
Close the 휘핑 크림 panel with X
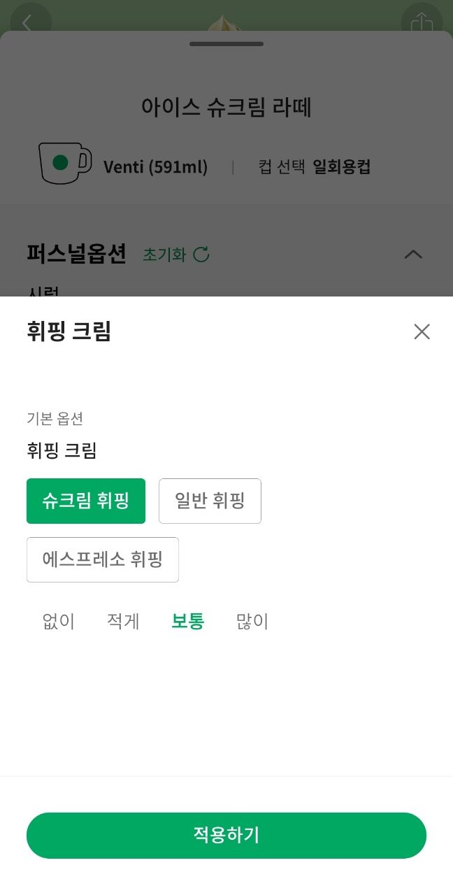422,332
